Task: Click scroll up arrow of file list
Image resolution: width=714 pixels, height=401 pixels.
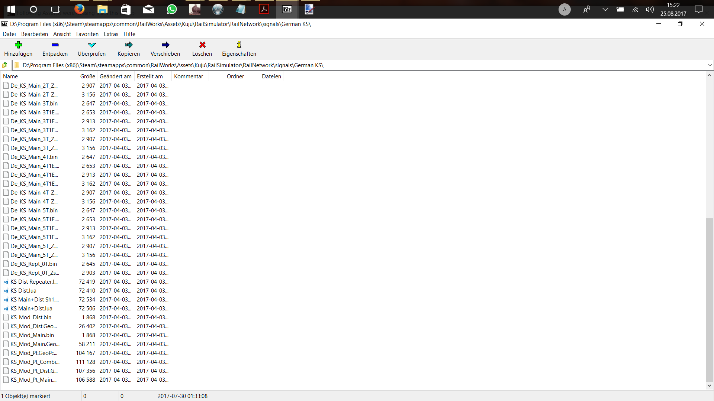Action: click(709, 75)
